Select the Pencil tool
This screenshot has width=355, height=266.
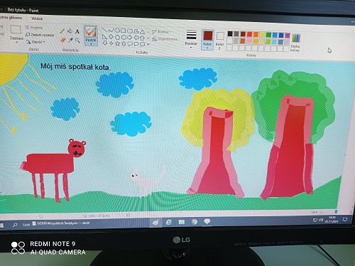[62, 31]
